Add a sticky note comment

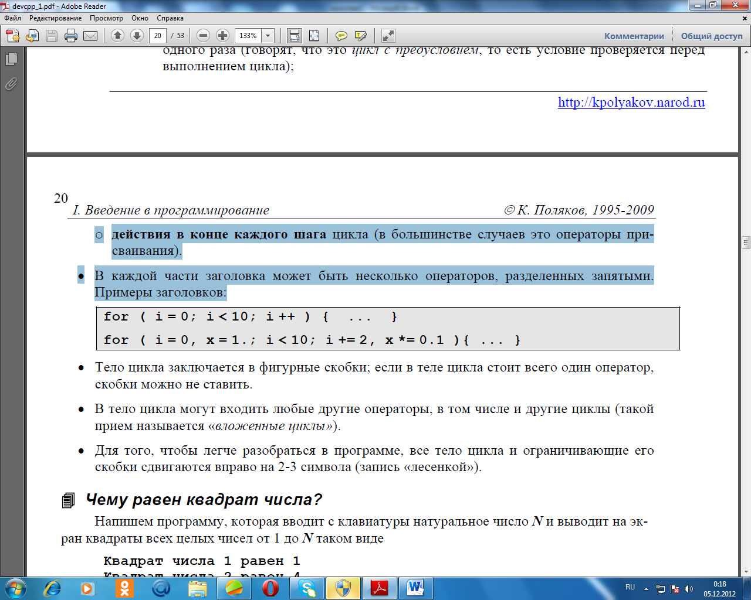pos(341,36)
